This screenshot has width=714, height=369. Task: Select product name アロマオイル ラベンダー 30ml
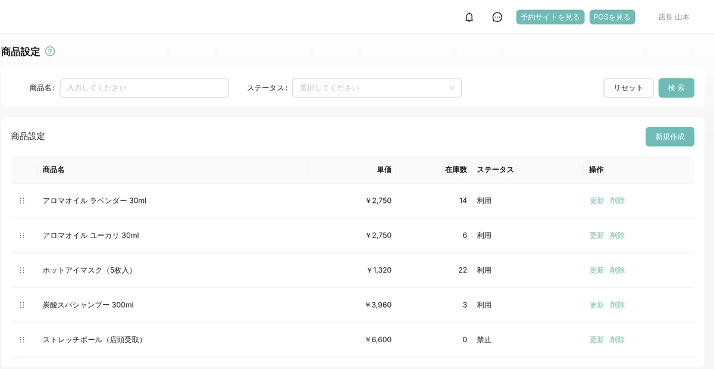pyautogui.click(x=95, y=201)
